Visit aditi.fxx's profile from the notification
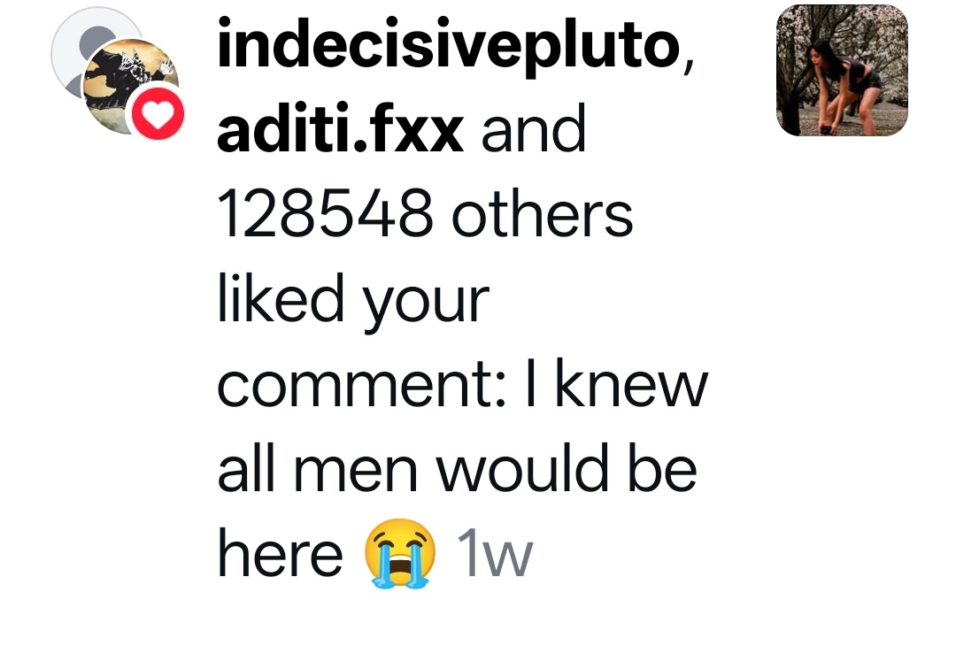Screen dimensions: 956x646 (340, 129)
